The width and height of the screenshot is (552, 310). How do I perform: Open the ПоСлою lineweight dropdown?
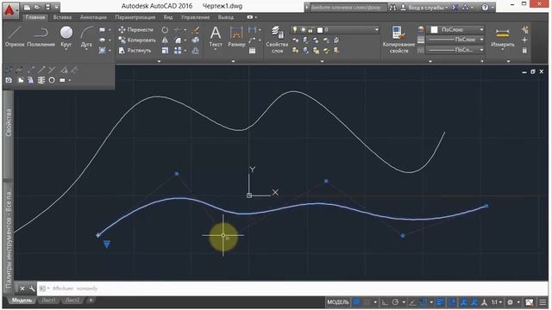point(456,40)
